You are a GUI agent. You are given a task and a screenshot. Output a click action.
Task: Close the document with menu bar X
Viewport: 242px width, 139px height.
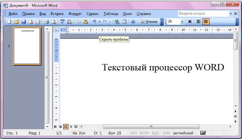tap(236, 14)
